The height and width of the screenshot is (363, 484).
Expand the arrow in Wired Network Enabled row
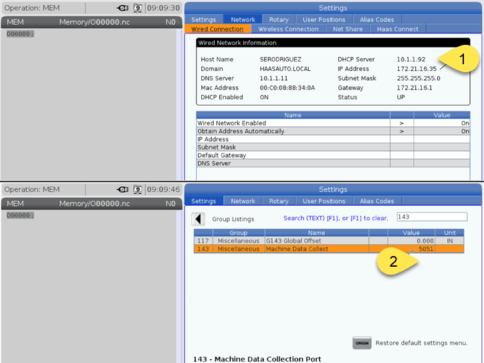click(401, 123)
